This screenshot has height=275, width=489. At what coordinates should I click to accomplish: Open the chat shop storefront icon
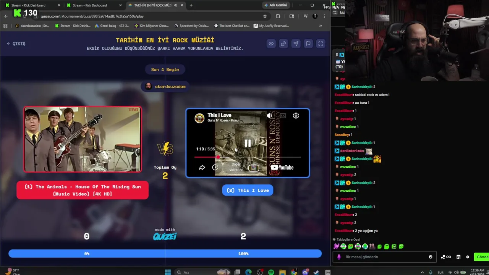click(458, 257)
